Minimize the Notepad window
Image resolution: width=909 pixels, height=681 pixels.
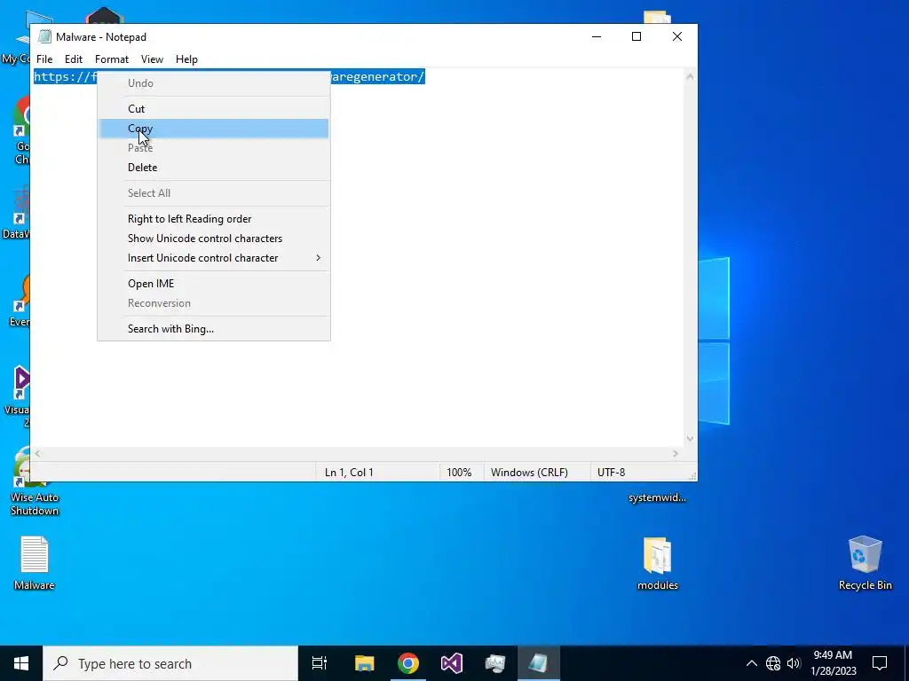tap(596, 36)
